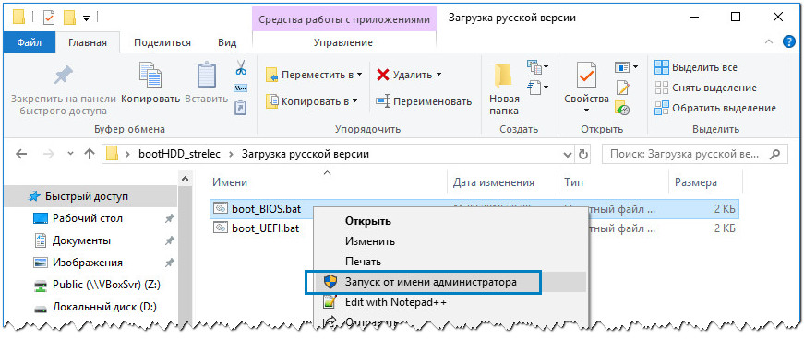
Task: Select Быстрый доступ in the navigation pane
Action: [87, 196]
